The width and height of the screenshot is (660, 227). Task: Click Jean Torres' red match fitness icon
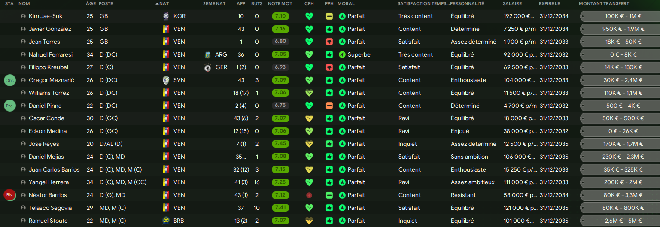329,42
